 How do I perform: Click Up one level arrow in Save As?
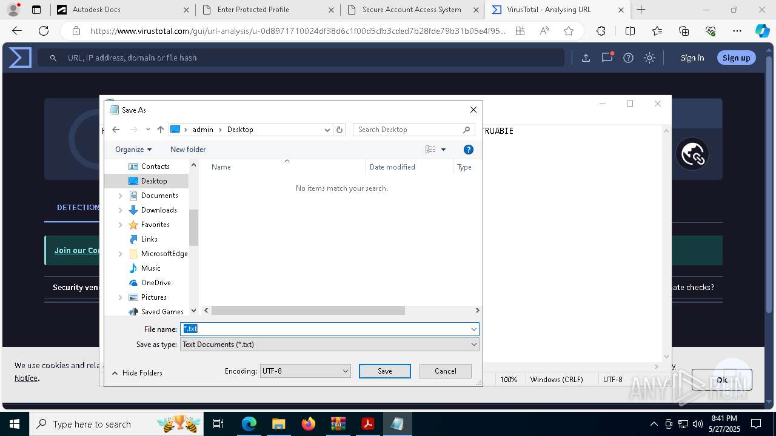[x=160, y=130]
